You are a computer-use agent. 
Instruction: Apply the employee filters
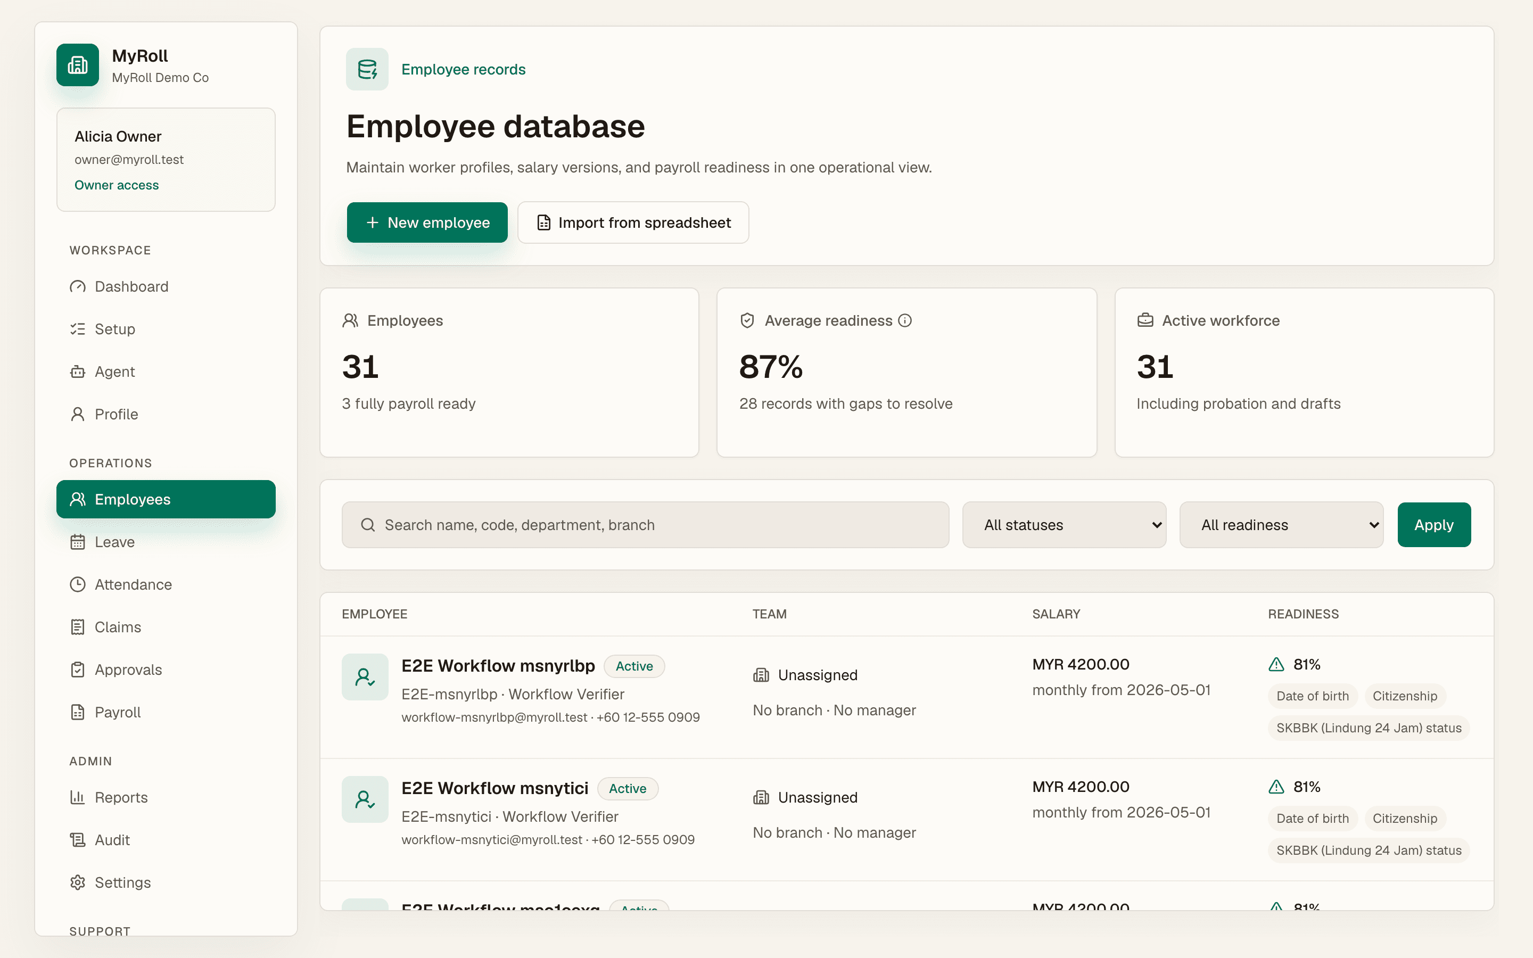click(1434, 525)
